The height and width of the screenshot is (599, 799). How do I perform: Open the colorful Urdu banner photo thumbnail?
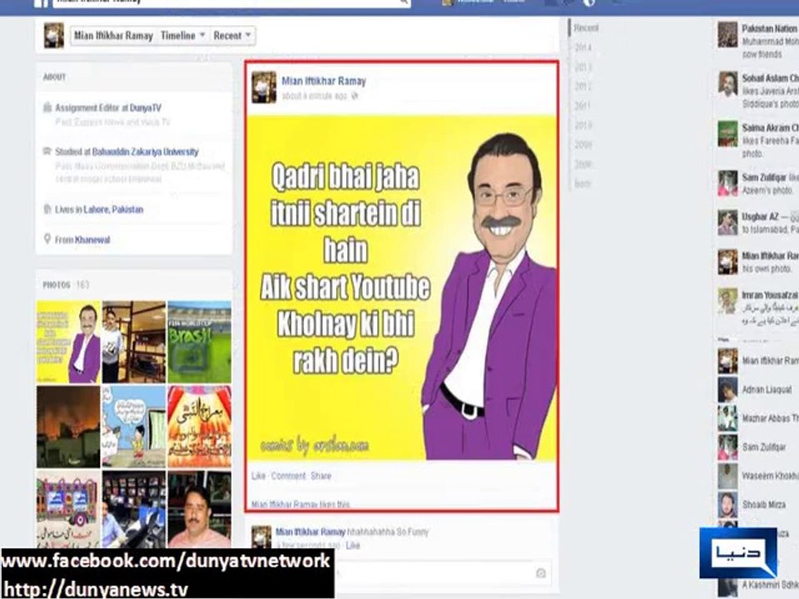click(68, 509)
